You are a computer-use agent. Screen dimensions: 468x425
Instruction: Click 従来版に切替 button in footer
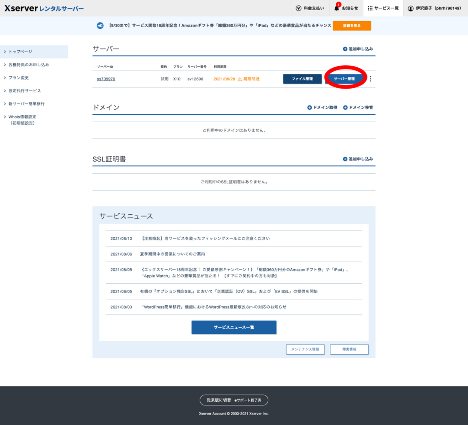234,400
